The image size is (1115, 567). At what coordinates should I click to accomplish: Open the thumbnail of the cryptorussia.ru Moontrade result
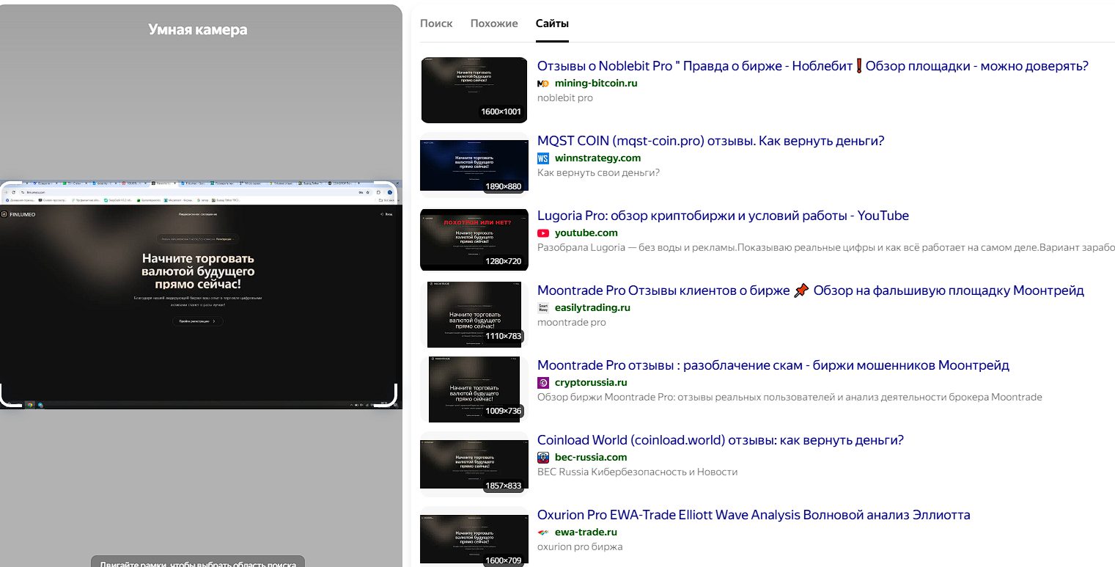[x=474, y=389]
